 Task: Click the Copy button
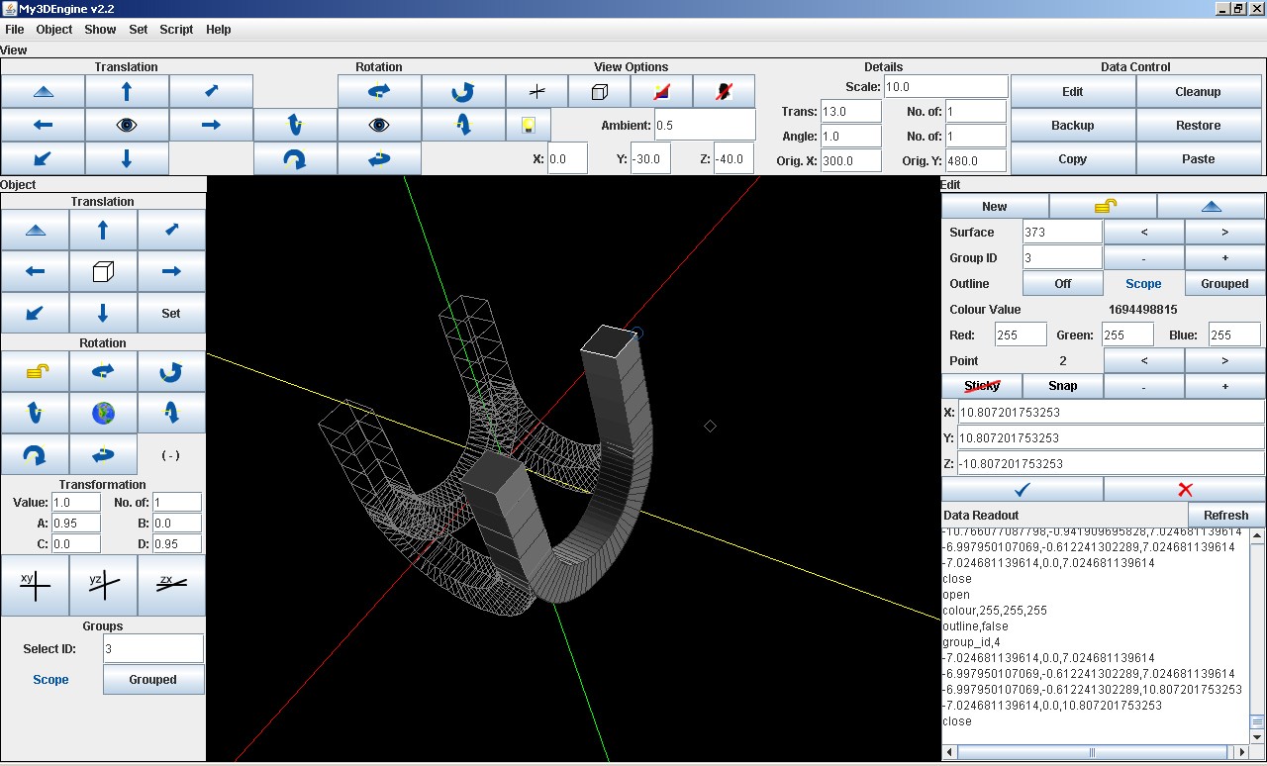1073,158
